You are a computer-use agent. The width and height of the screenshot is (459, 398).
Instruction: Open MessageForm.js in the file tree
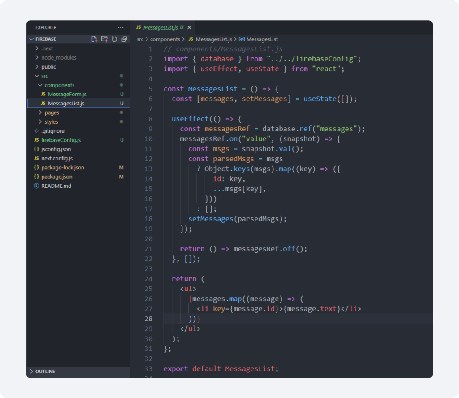(78, 94)
